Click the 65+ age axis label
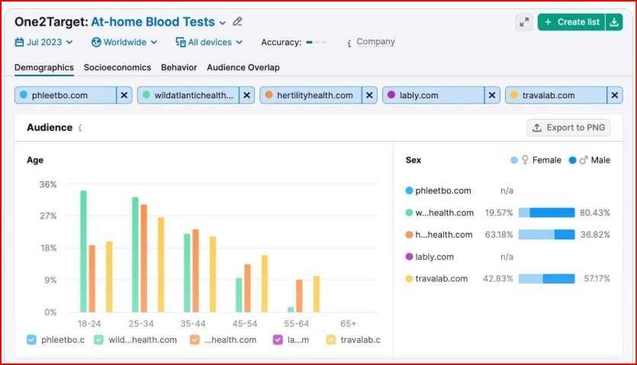637x365 pixels. [348, 324]
